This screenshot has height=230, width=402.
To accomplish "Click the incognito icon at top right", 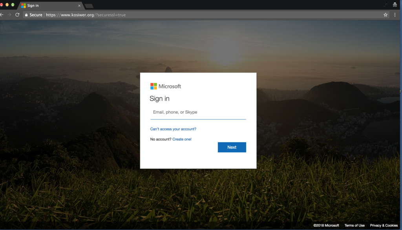I will (x=395, y=5).
